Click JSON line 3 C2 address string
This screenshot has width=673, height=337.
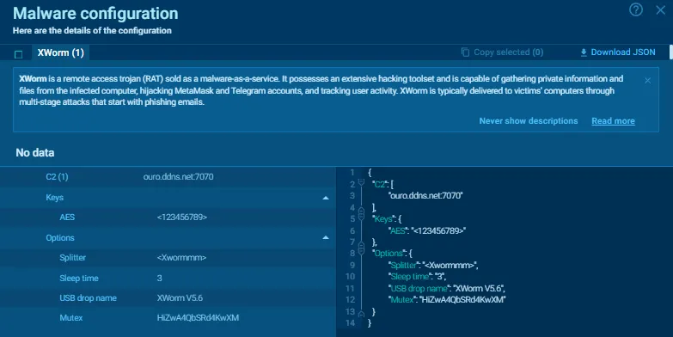click(x=425, y=196)
